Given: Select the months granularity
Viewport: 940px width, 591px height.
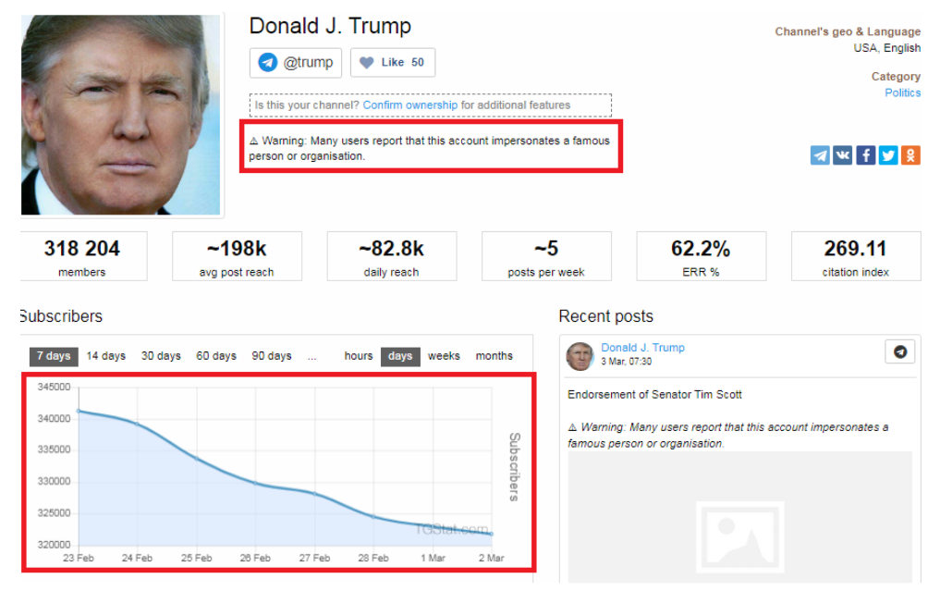Looking at the screenshot, I should [494, 356].
